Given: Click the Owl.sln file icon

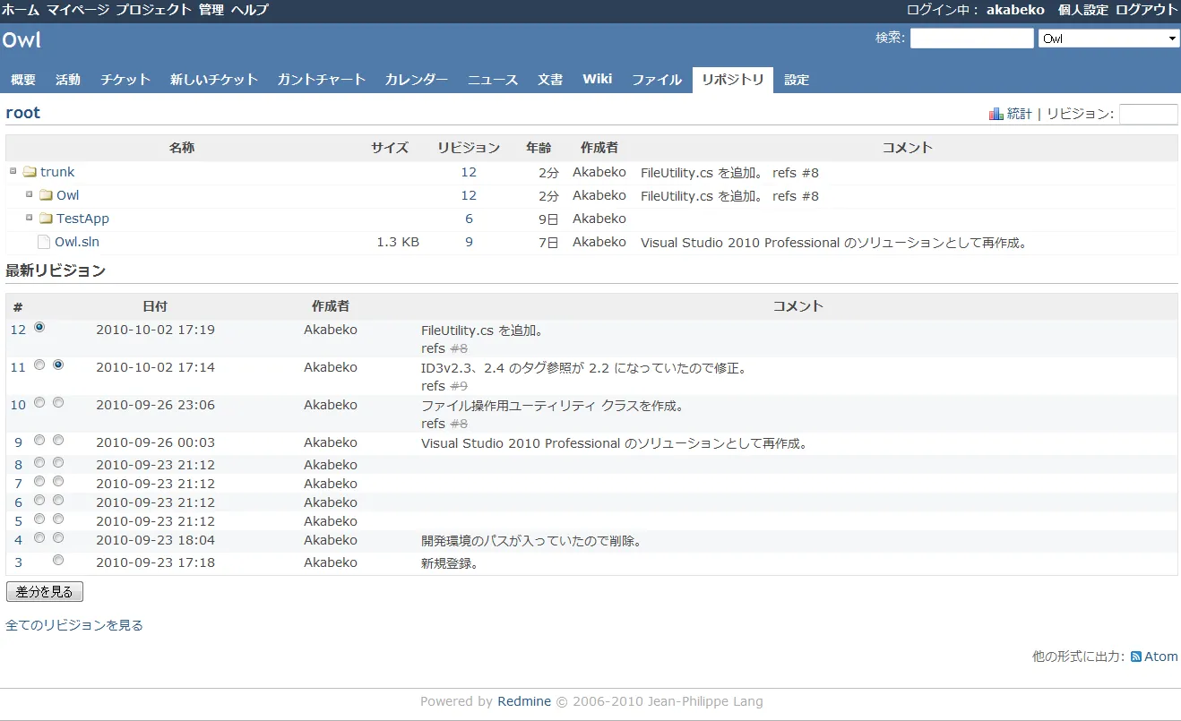Looking at the screenshot, I should [42, 241].
